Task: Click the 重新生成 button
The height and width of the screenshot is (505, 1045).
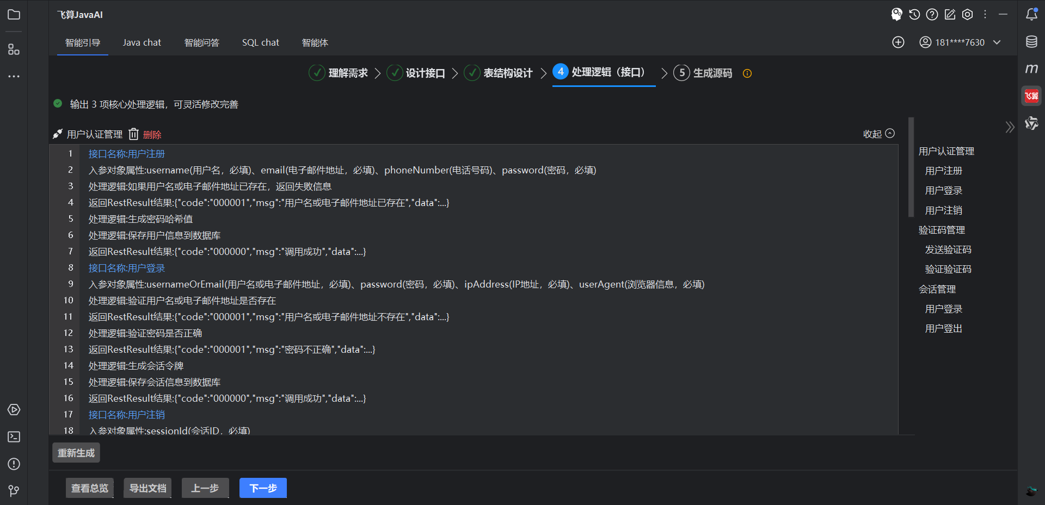Action: point(76,453)
